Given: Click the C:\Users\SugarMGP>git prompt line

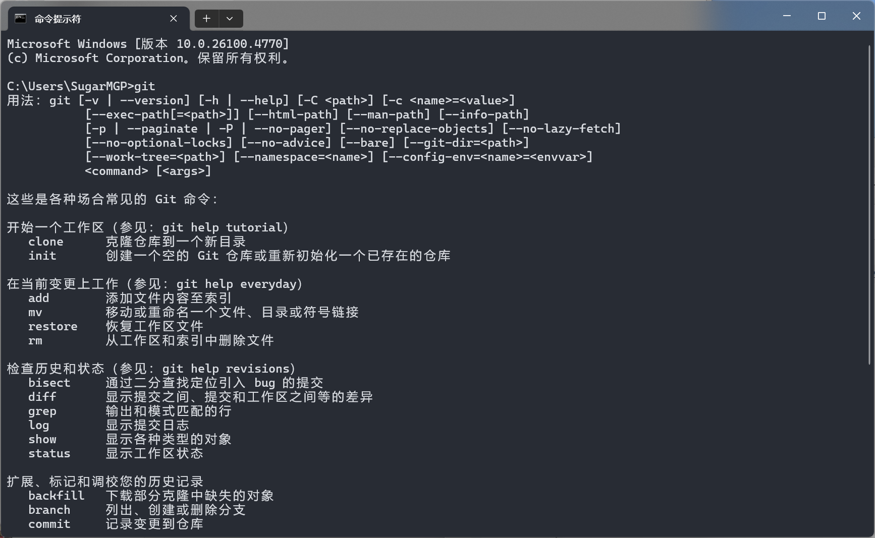Looking at the screenshot, I should (81, 86).
